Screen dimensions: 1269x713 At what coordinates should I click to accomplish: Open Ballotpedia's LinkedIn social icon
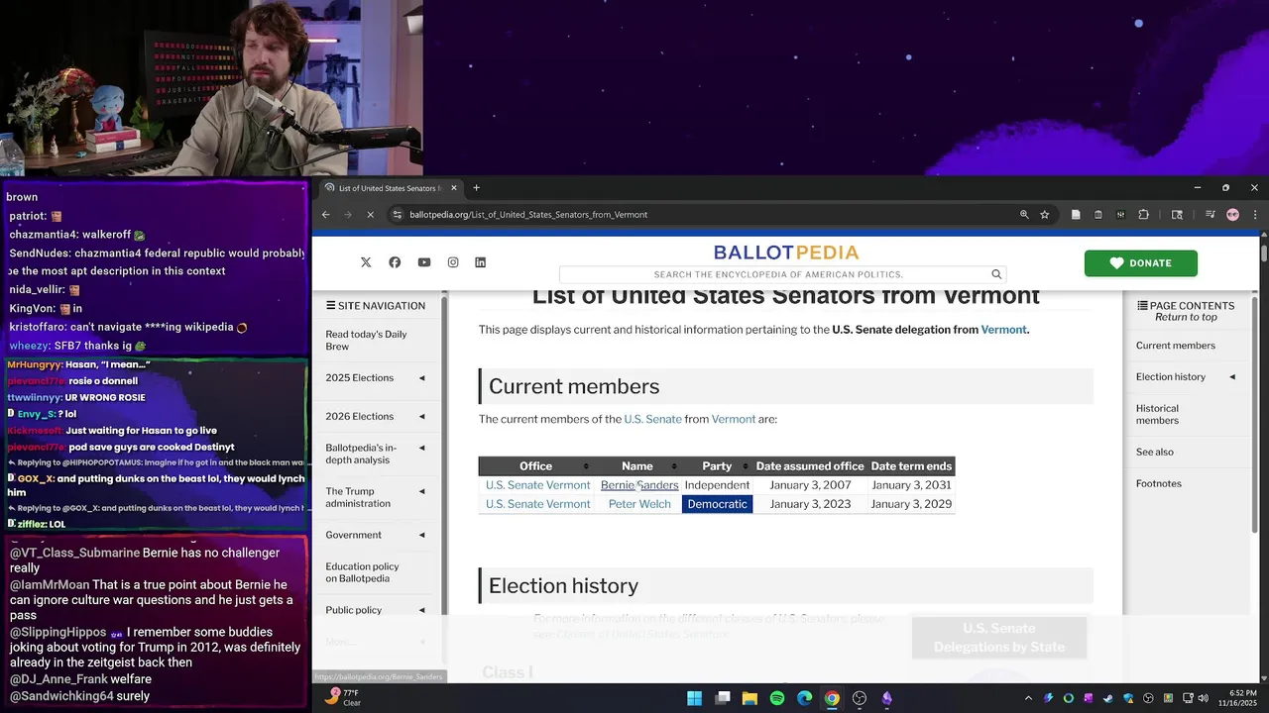point(481,262)
